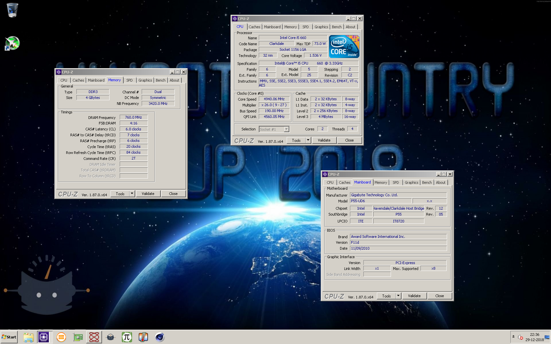This screenshot has height=344, width=551.
Task: Click the Core Speed 4940.06 MHz value
Action: [x=274, y=99]
